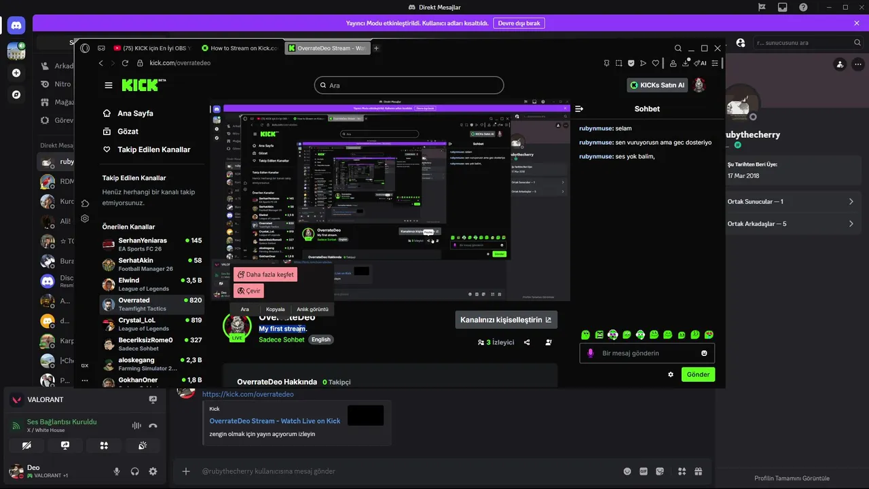Select SerhanYeniaras recommended channel
869x489 pixels.
[151, 244]
